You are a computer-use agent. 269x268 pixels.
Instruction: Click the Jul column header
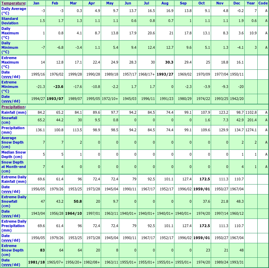[147, 3]
